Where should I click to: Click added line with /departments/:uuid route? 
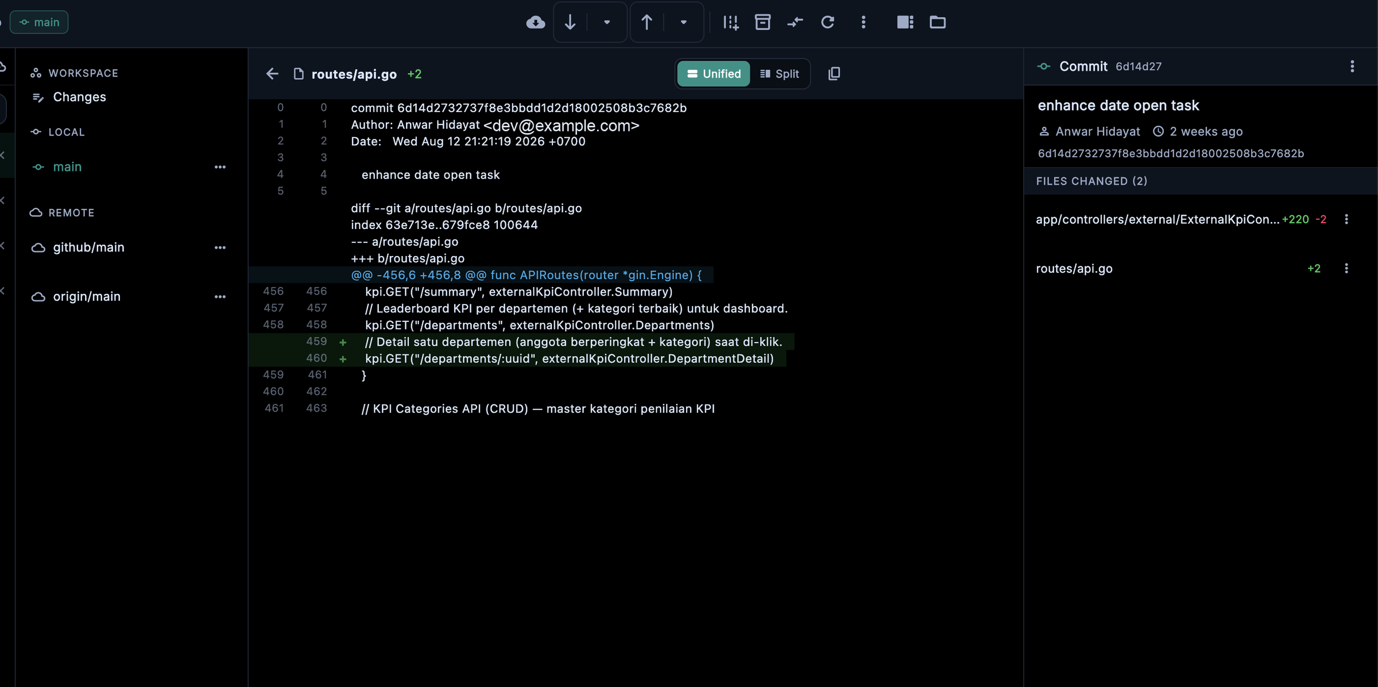click(570, 359)
